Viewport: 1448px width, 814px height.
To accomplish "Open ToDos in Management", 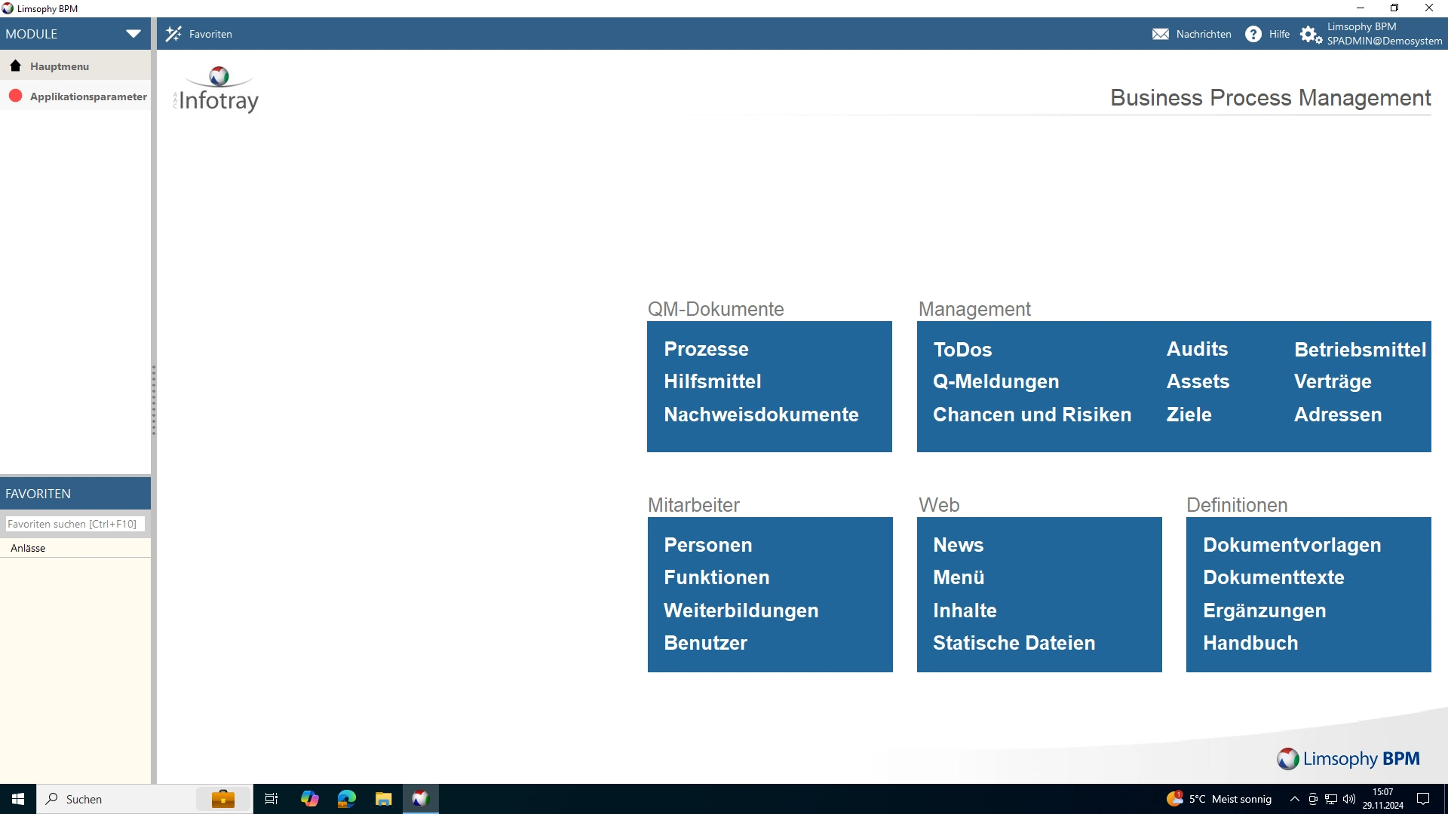I will [962, 350].
